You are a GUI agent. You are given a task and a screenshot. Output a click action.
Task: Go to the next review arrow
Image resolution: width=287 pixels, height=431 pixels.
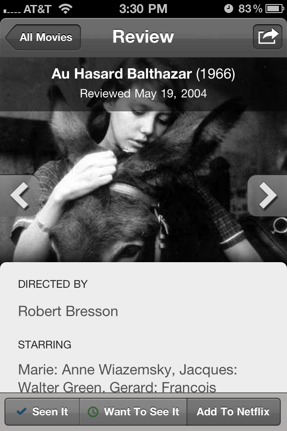pyautogui.click(x=268, y=195)
